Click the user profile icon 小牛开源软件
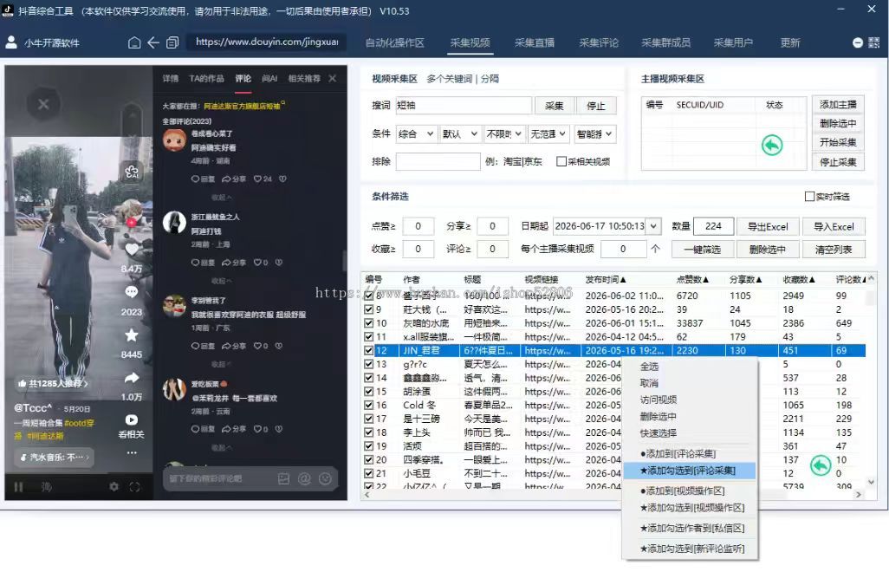This screenshot has height=585, width=889. click(x=10, y=42)
